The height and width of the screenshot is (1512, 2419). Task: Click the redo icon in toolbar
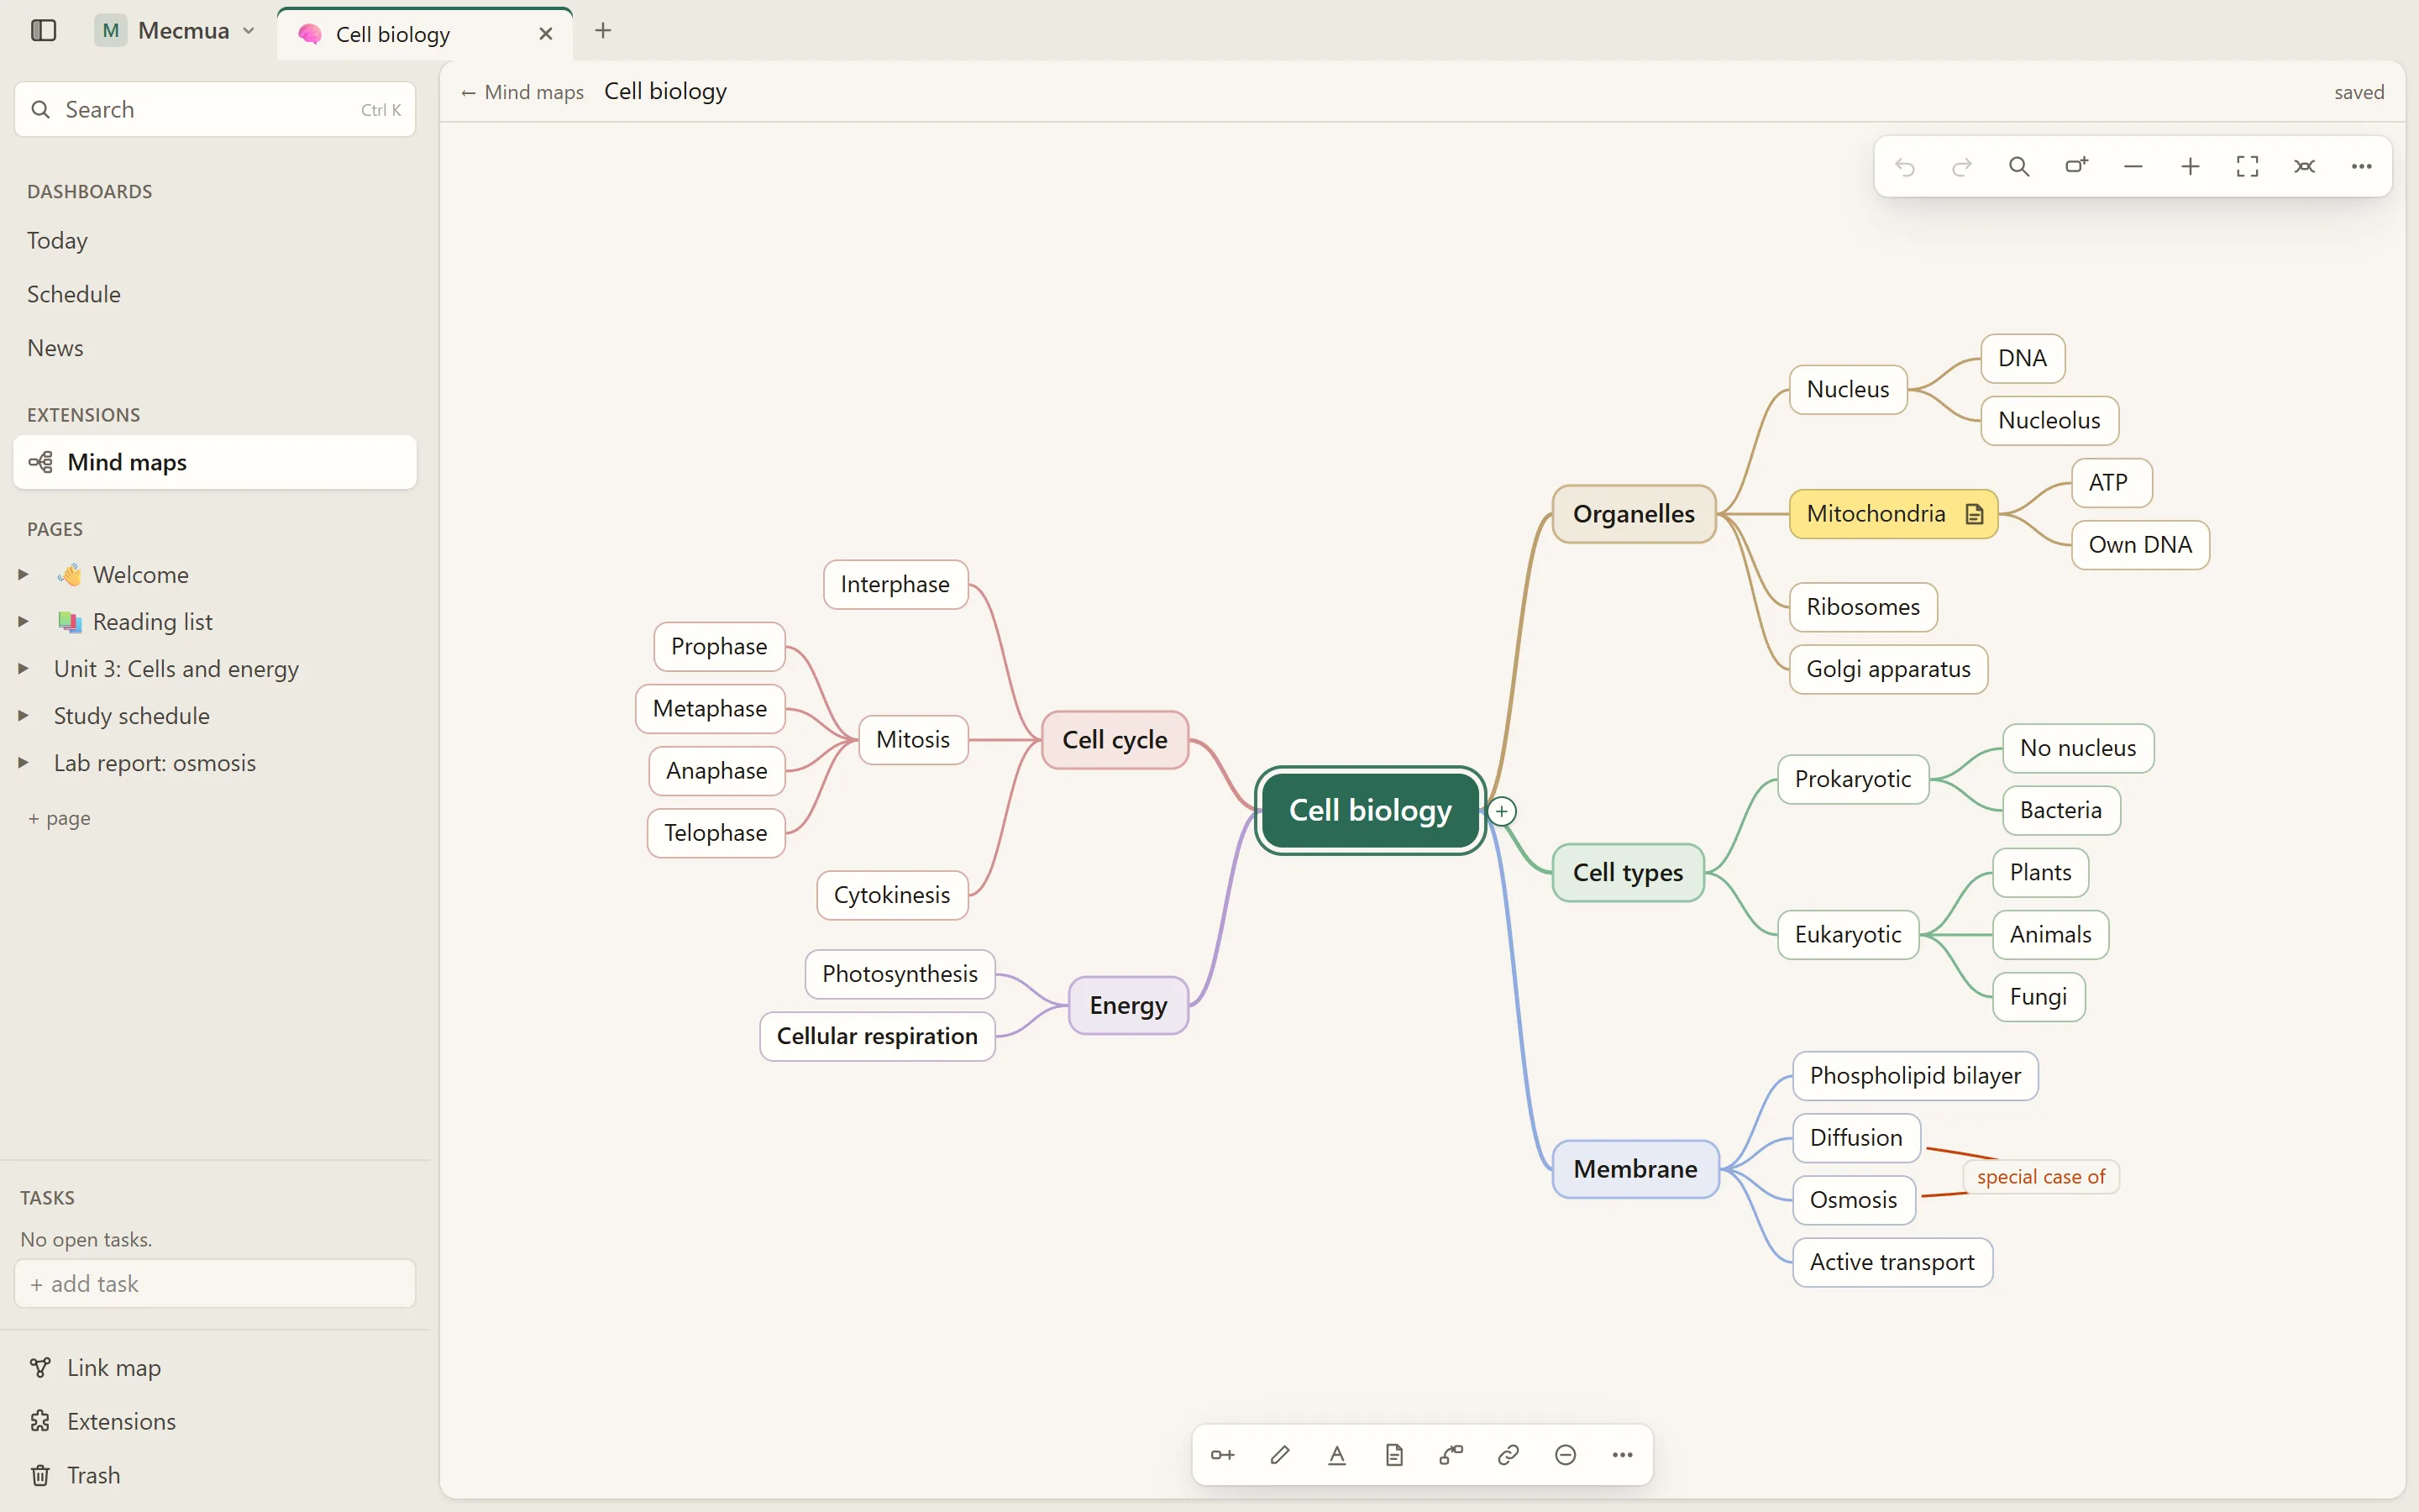(x=1961, y=166)
